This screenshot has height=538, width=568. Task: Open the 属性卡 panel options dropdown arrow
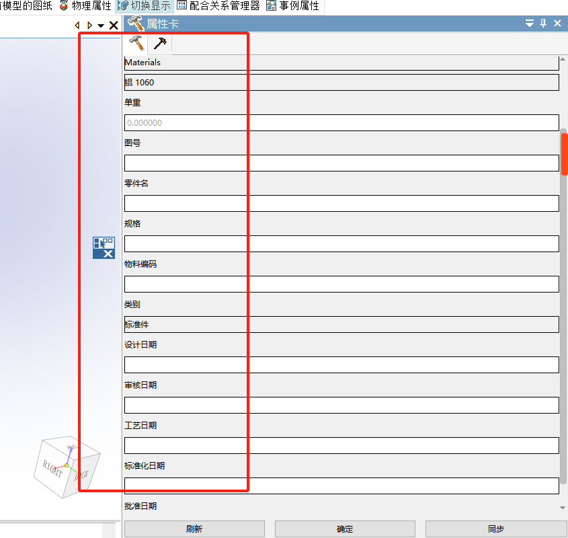click(x=530, y=24)
